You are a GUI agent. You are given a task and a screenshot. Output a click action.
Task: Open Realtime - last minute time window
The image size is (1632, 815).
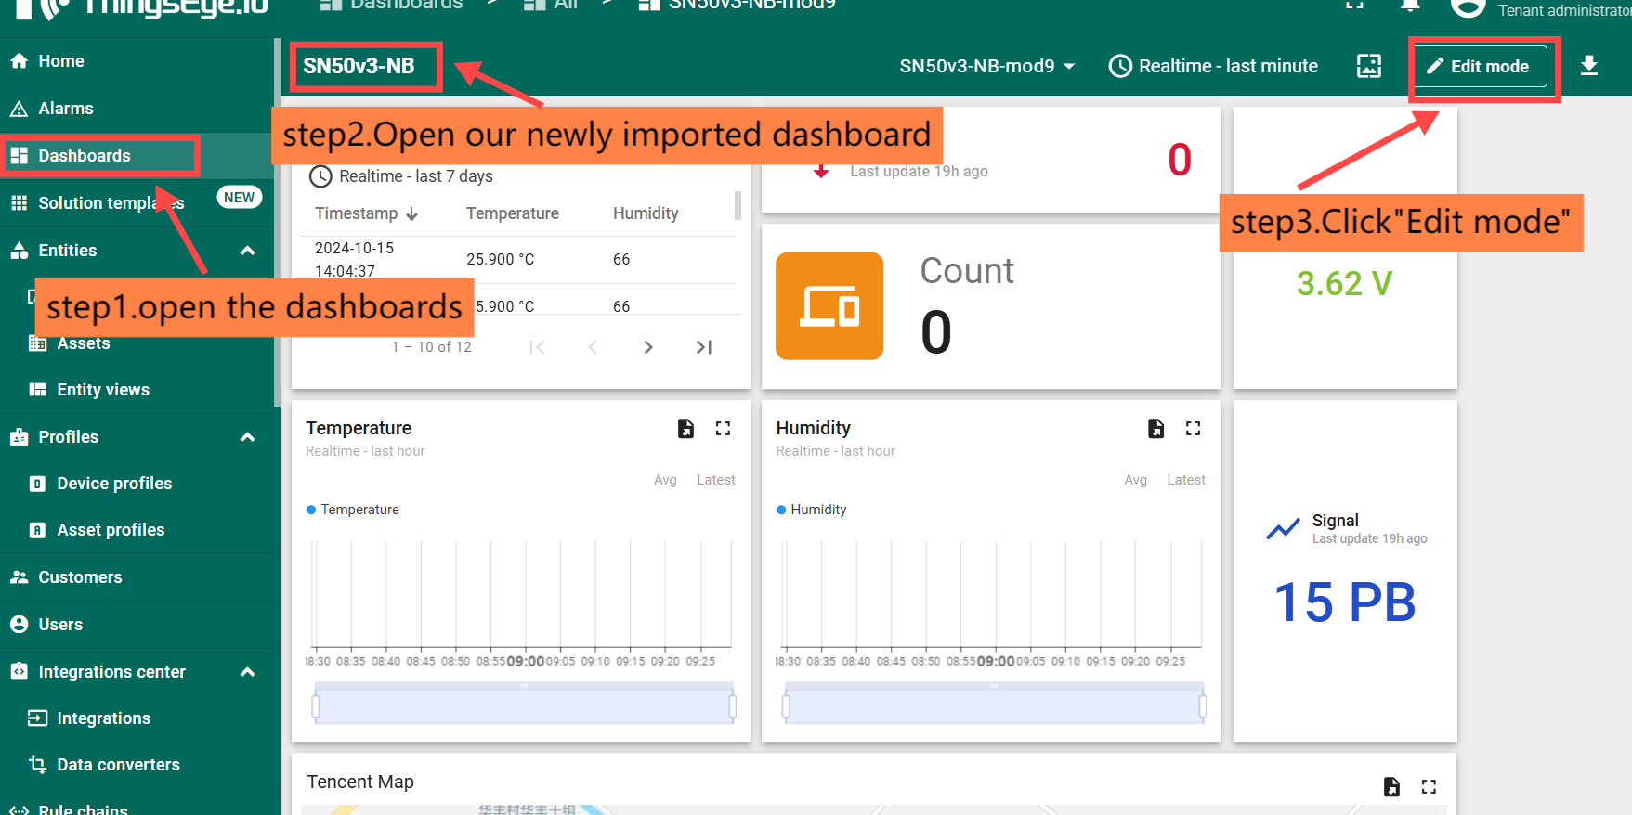pos(1213,66)
